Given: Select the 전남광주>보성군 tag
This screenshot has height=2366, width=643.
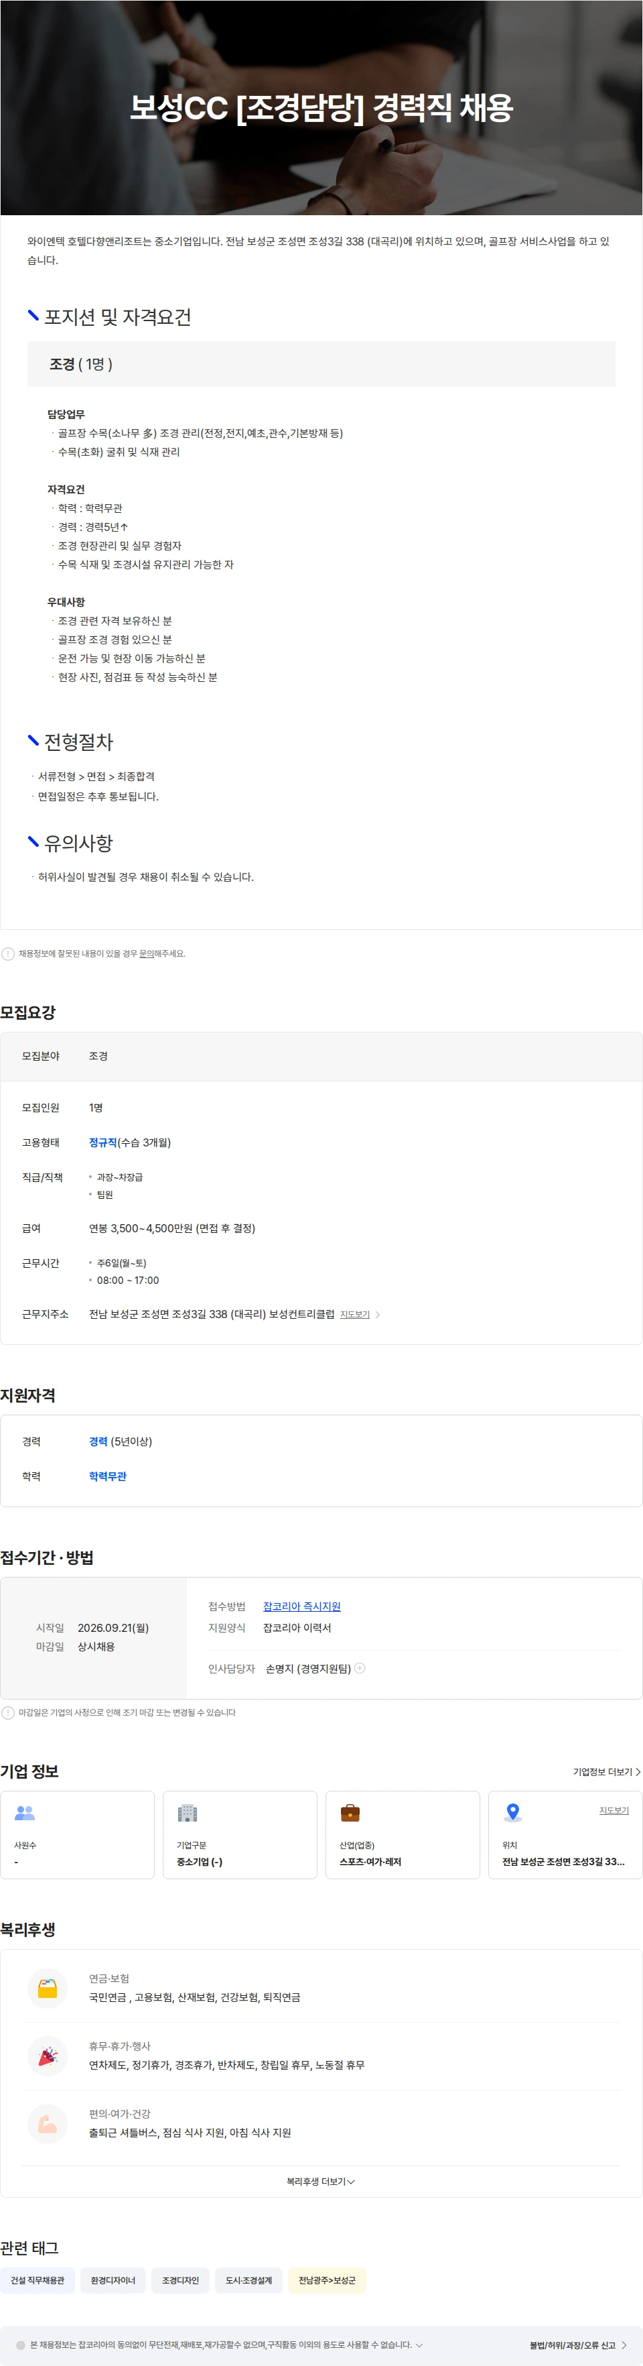Looking at the screenshot, I should click(327, 2281).
